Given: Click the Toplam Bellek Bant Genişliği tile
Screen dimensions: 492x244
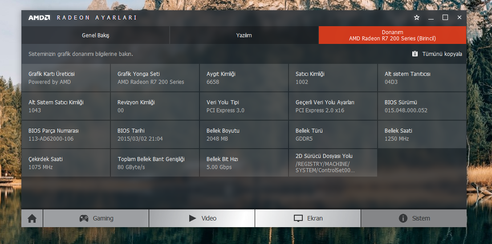Looking at the screenshot, I should click(155, 163).
